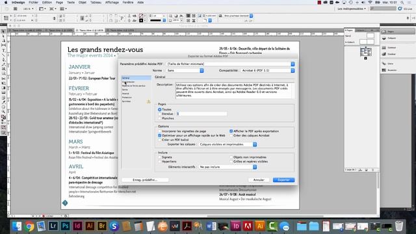The image size is (416, 234).
Task: Select the Etendue radio button
Action: click(160, 114)
